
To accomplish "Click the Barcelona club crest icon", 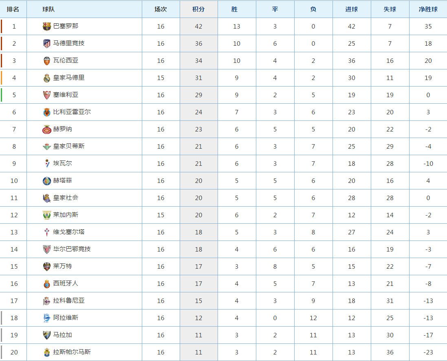I will (x=47, y=26).
